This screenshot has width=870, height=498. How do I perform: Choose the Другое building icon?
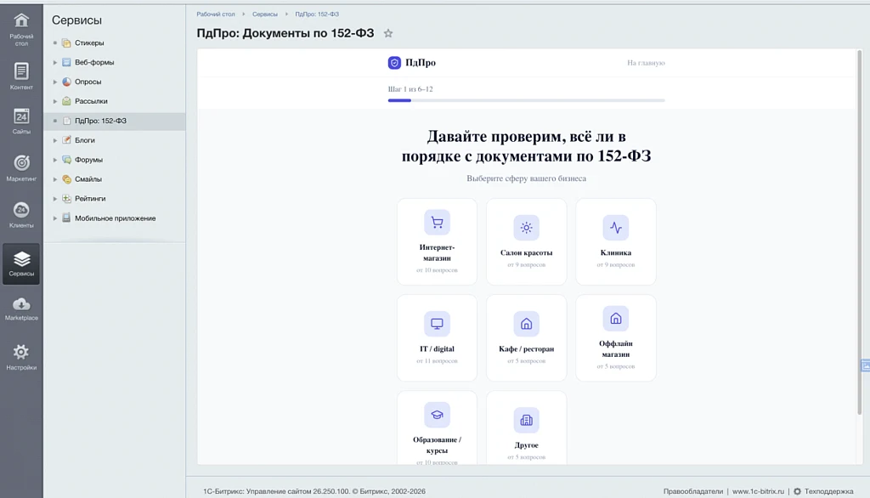[x=527, y=421]
